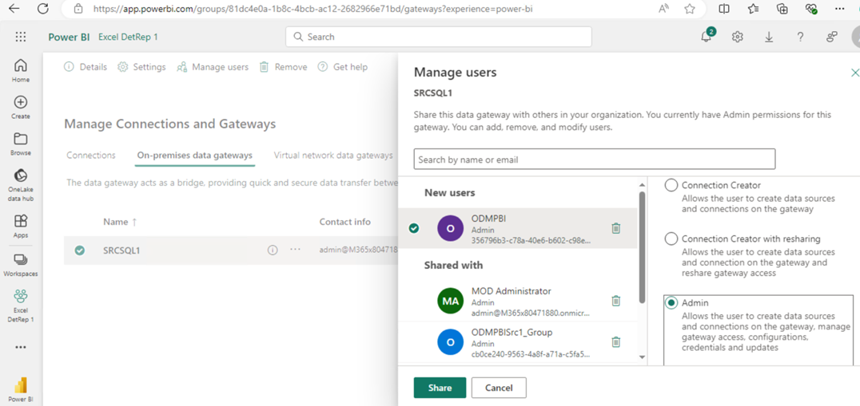
Task: Sort gateways by Name column
Action: pos(120,222)
